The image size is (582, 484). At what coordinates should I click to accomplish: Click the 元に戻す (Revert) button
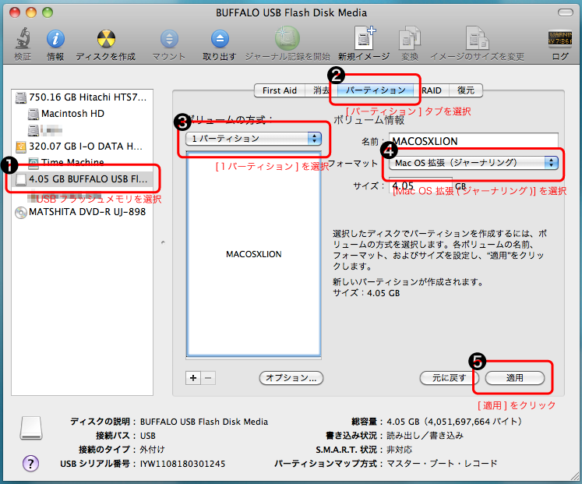449,378
